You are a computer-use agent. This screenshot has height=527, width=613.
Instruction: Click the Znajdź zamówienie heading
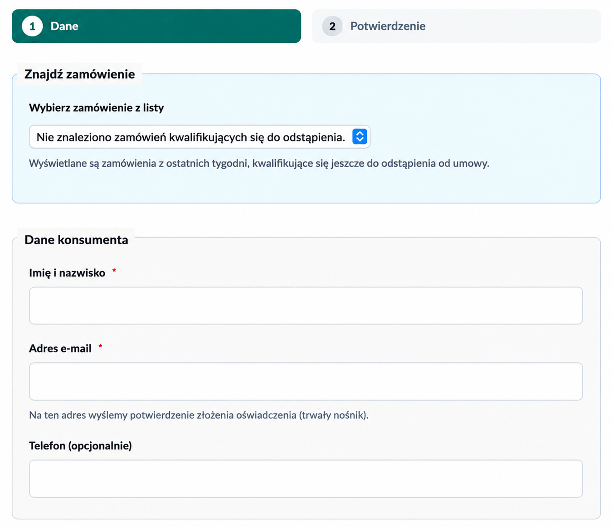click(80, 74)
